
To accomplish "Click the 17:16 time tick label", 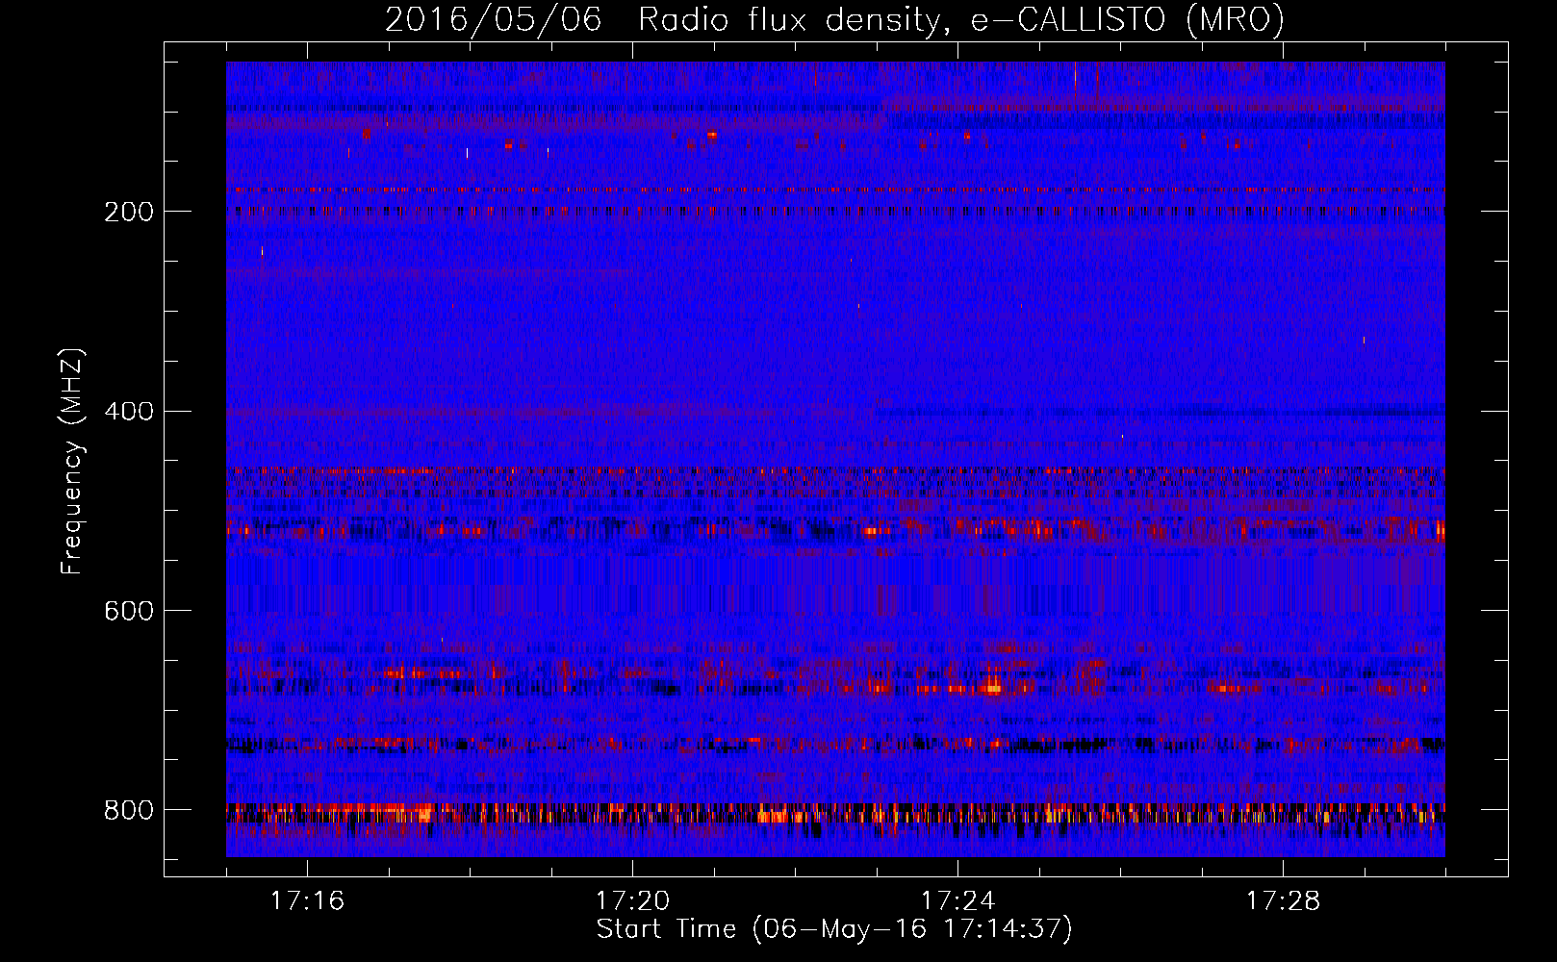I will tap(307, 901).
